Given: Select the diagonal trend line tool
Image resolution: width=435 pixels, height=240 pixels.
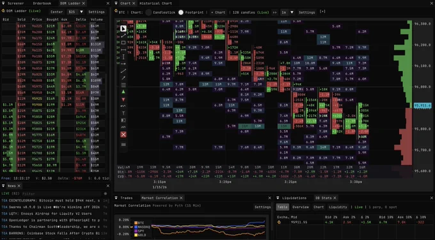Looking at the screenshot, I should click(123, 71).
